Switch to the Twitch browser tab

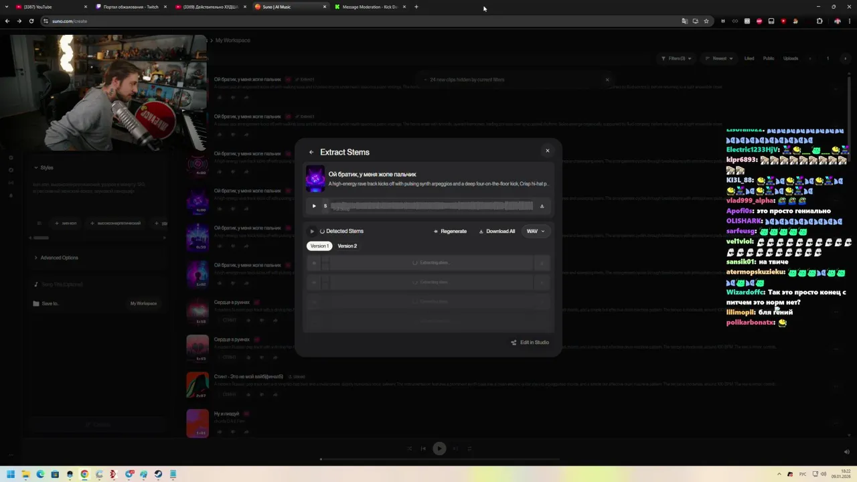[x=131, y=7]
